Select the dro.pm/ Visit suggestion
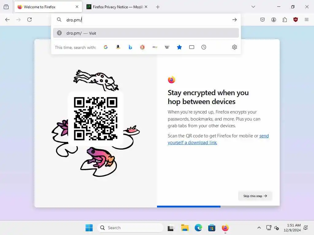 click(x=146, y=33)
